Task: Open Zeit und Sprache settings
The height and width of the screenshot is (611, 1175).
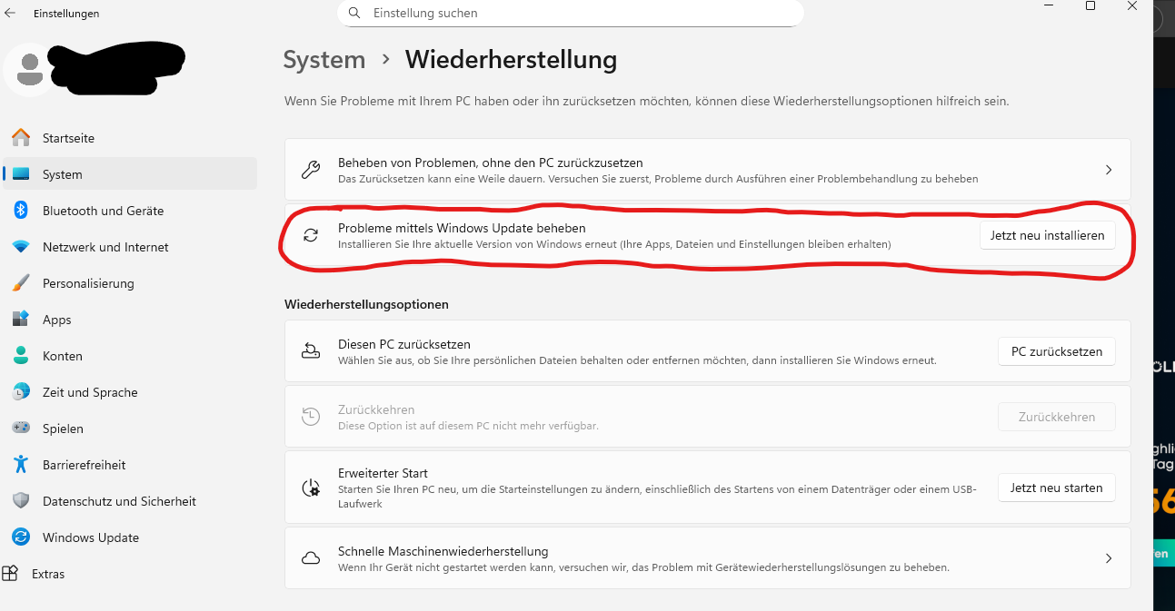Action: pos(130,392)
